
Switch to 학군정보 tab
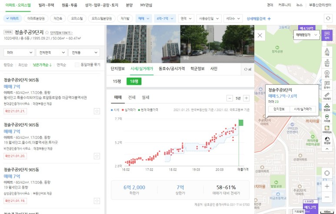pos(197,69)
